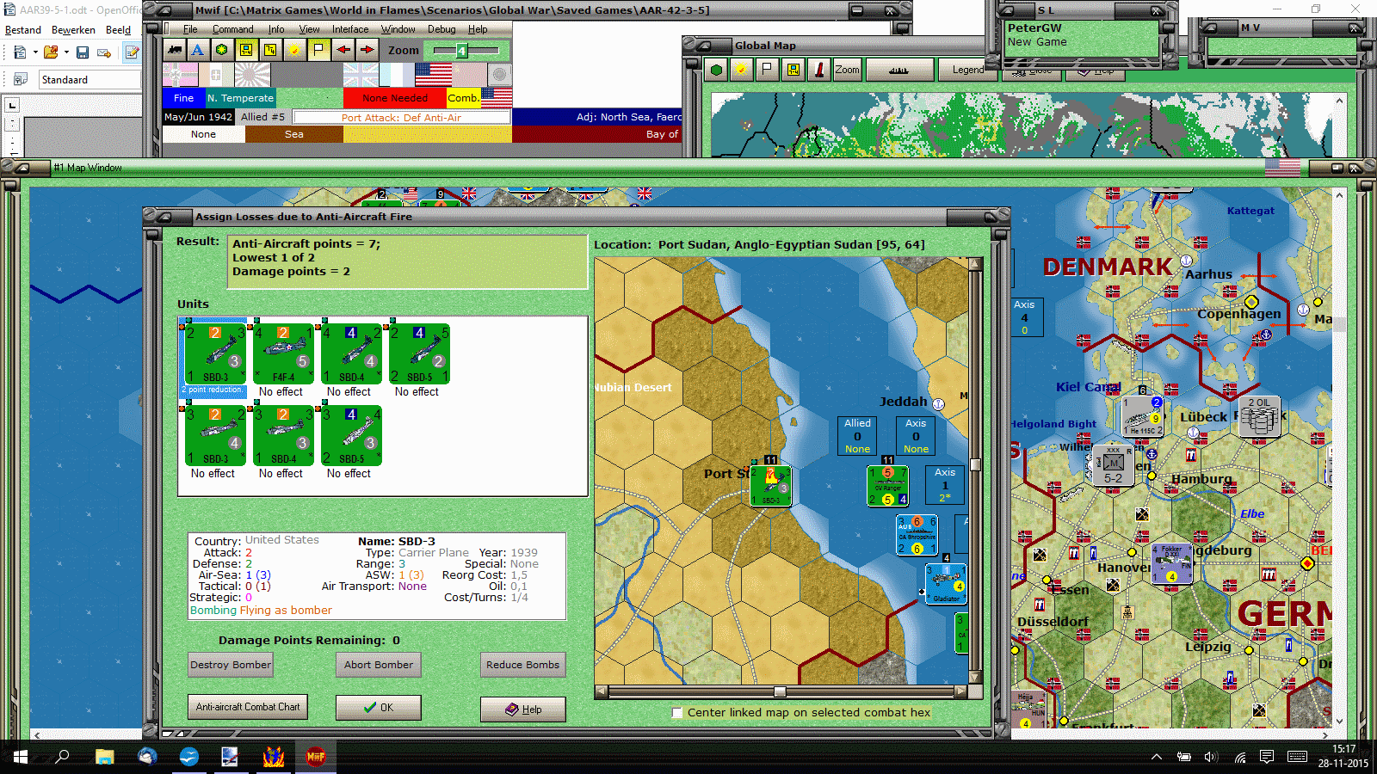The height and width of the screenshot is (774, 1377).
Task: Click the dialog map vertical scrollbar thumb
Action: click(x=975, y=465)
